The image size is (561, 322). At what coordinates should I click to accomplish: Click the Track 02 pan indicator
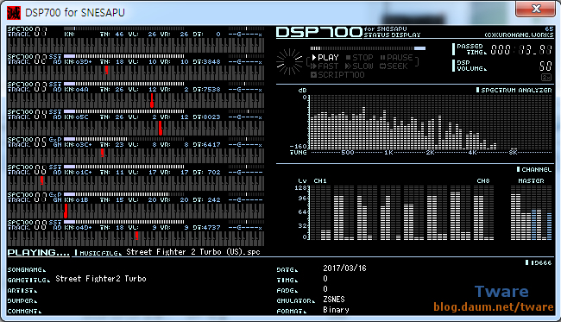tap(246, 56)
